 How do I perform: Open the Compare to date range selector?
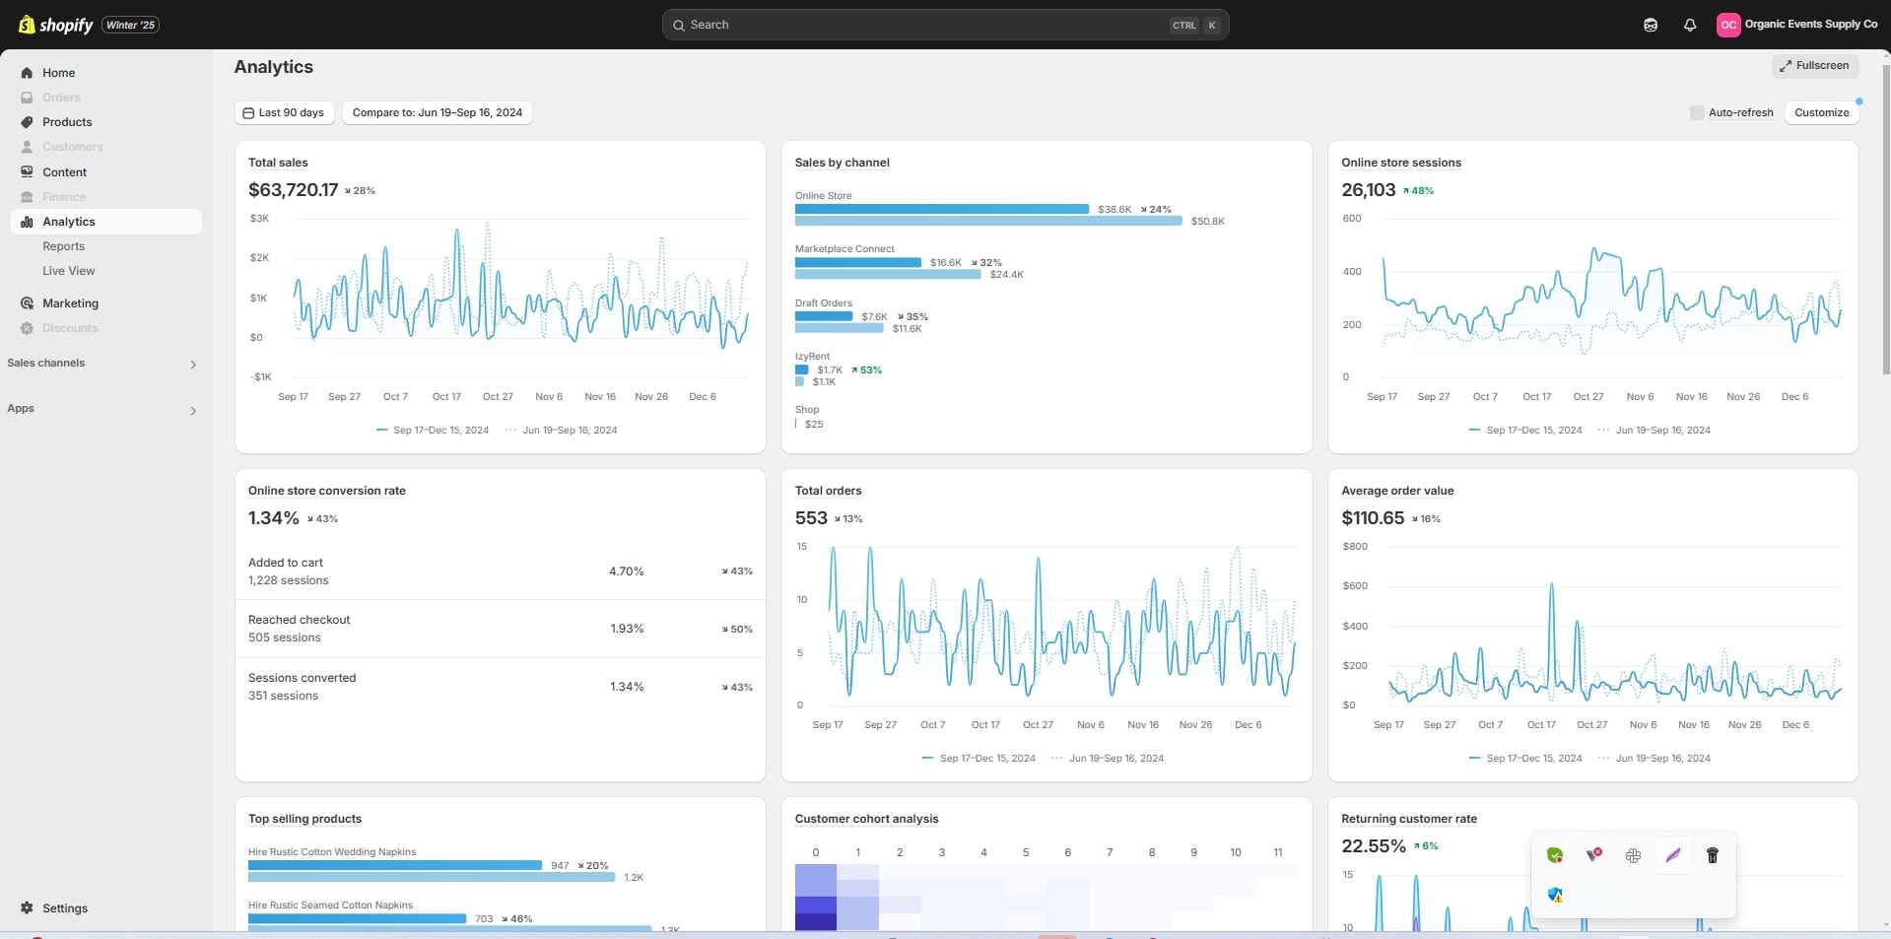tap(437, 112)
